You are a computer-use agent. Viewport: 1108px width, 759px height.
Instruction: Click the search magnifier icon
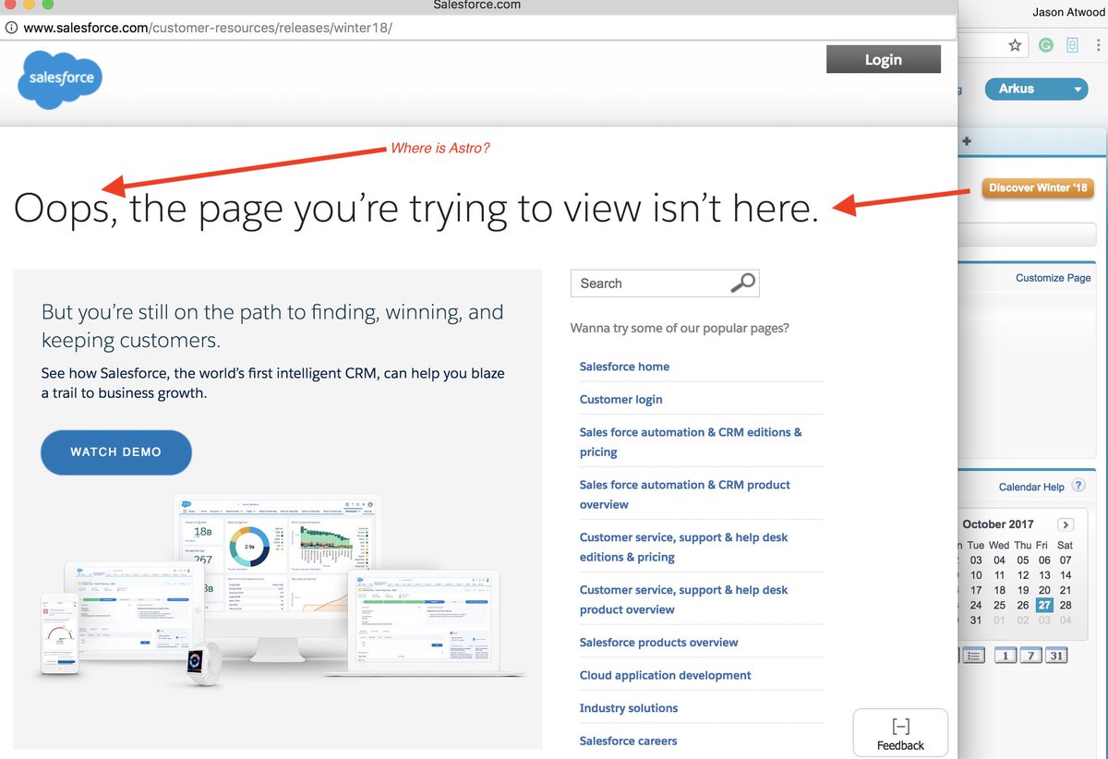tap(743, 283)
